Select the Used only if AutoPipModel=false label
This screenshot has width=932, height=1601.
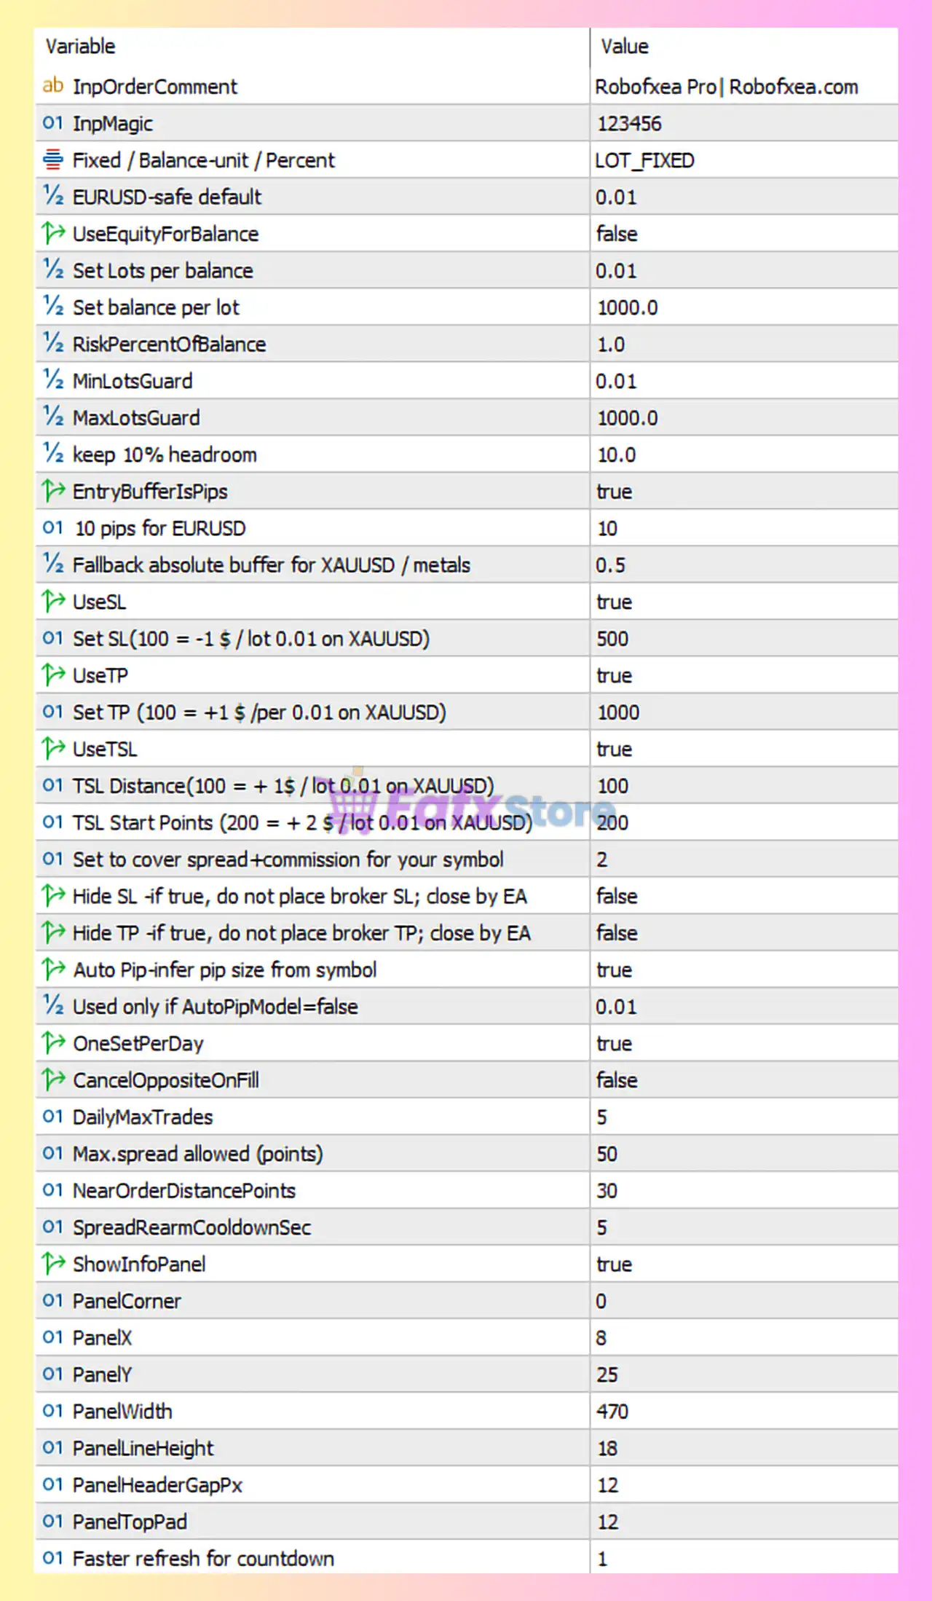215,1007
